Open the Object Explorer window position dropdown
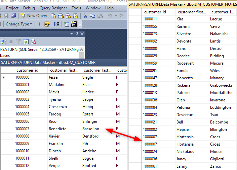Screen dimensions: 237x170 pyautogui.click(x=71, y=34)
